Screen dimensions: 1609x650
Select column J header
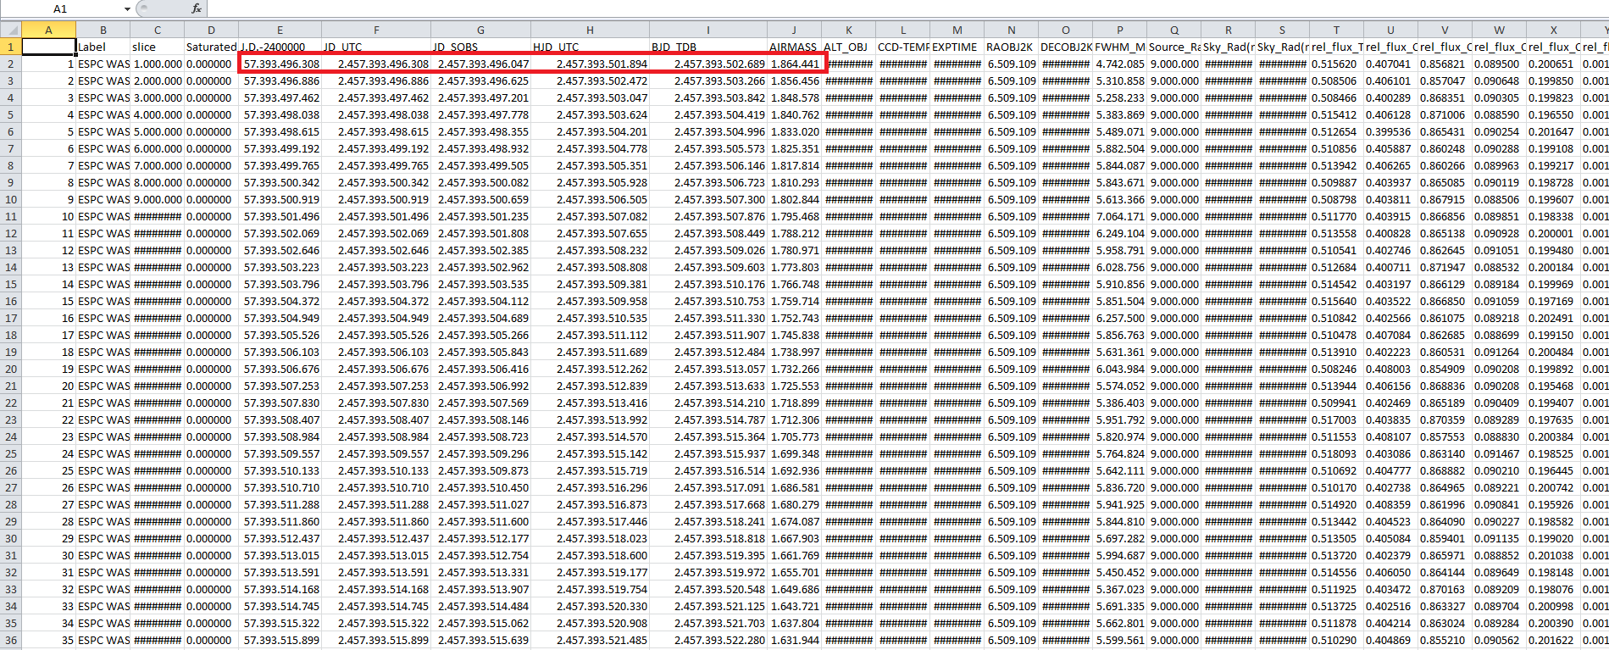click(794, 30)
